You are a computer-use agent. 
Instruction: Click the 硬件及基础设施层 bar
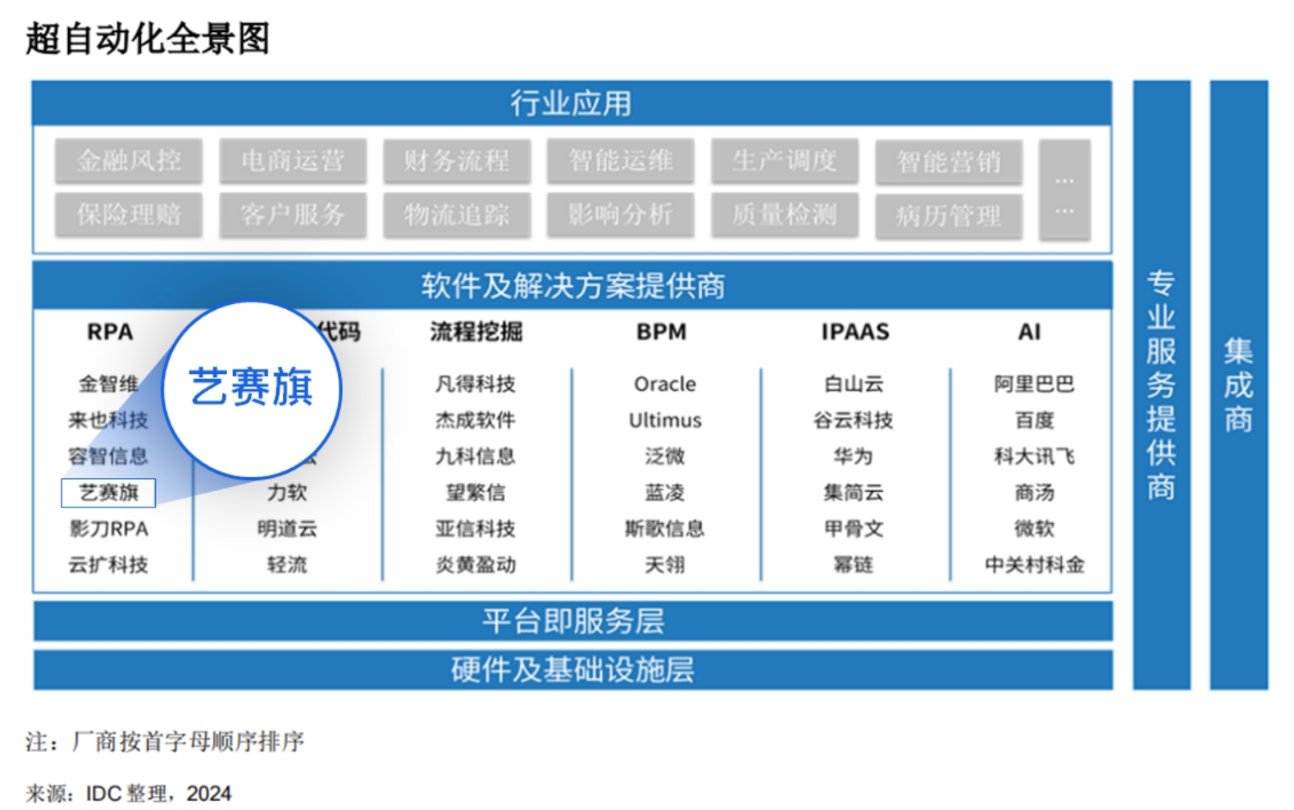point(573,670)
